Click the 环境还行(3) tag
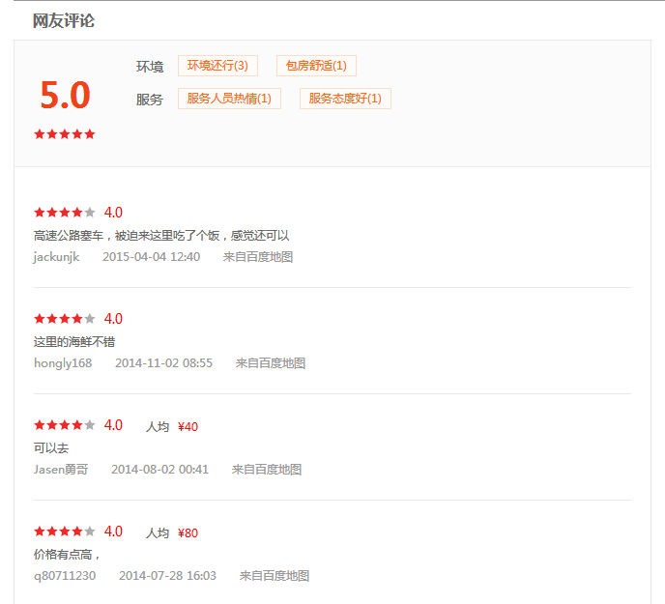The width and height of the screenshot is (665, 604). [x=217, y=66]
